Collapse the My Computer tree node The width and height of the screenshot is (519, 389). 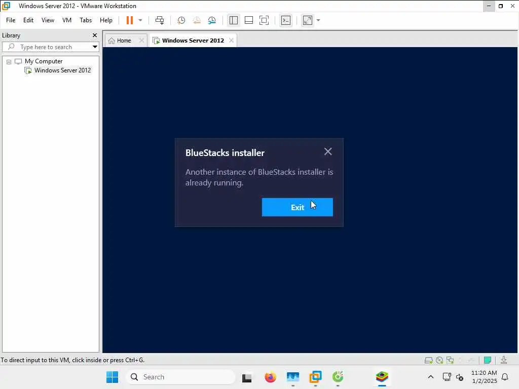(9, 62)
